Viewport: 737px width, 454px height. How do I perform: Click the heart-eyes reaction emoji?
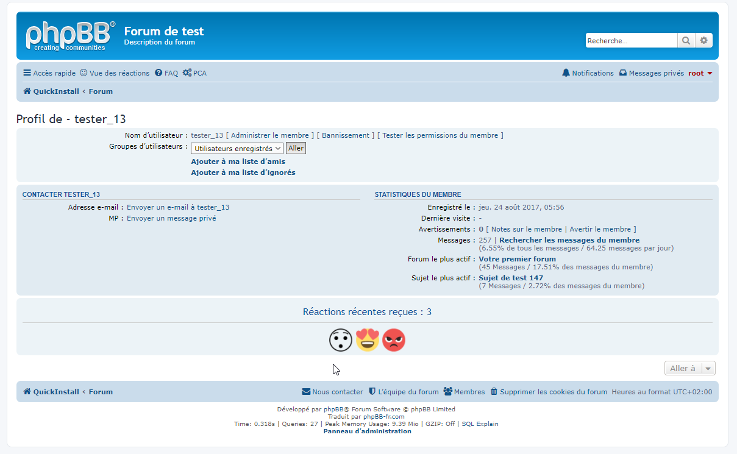(367, 339)
